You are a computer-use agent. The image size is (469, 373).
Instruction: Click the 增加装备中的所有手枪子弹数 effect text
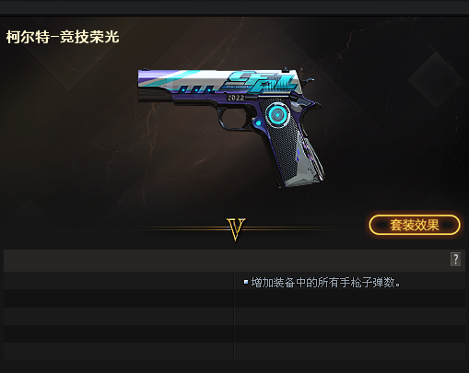[325, 283]
